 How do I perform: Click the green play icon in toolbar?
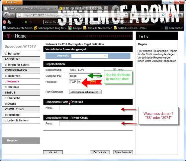(x=26, y=22)
